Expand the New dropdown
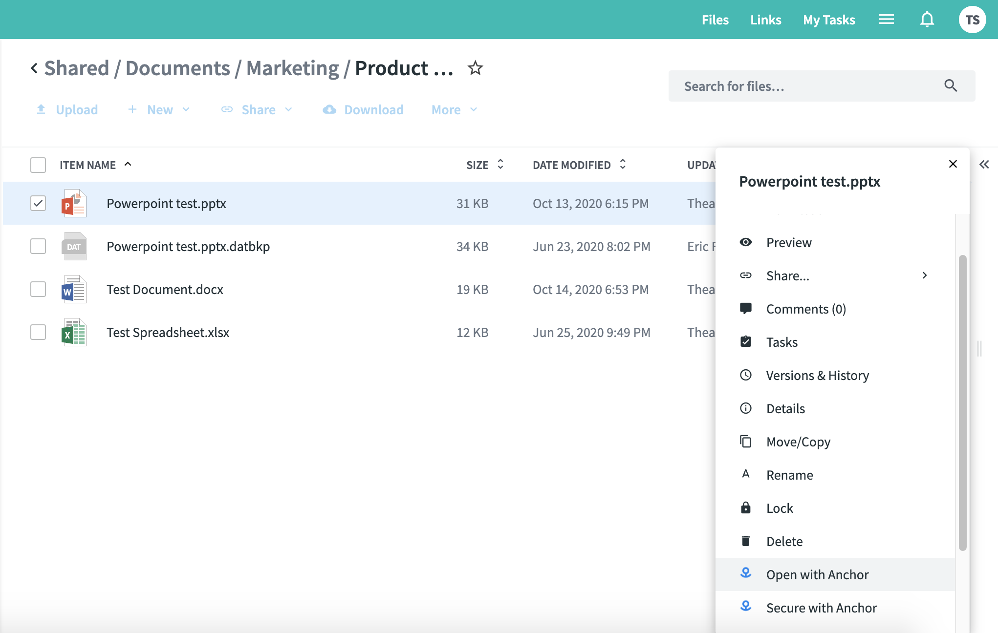 (x=159, y=110)
